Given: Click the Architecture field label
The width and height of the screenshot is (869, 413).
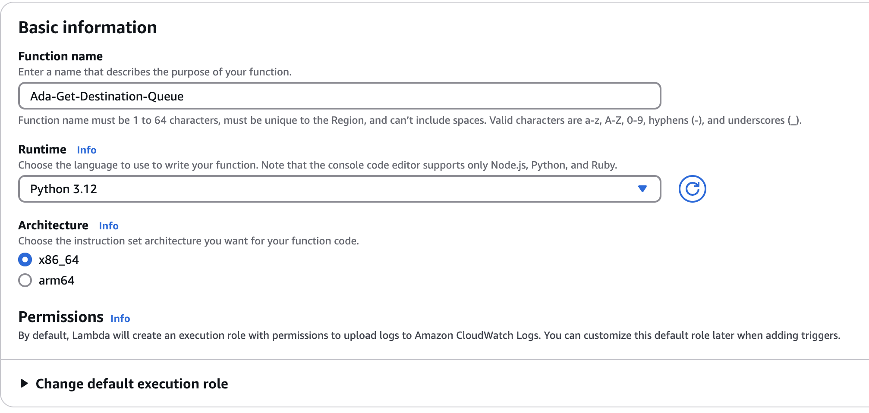Looking at the screenshot, I should (x=53, y=225).
